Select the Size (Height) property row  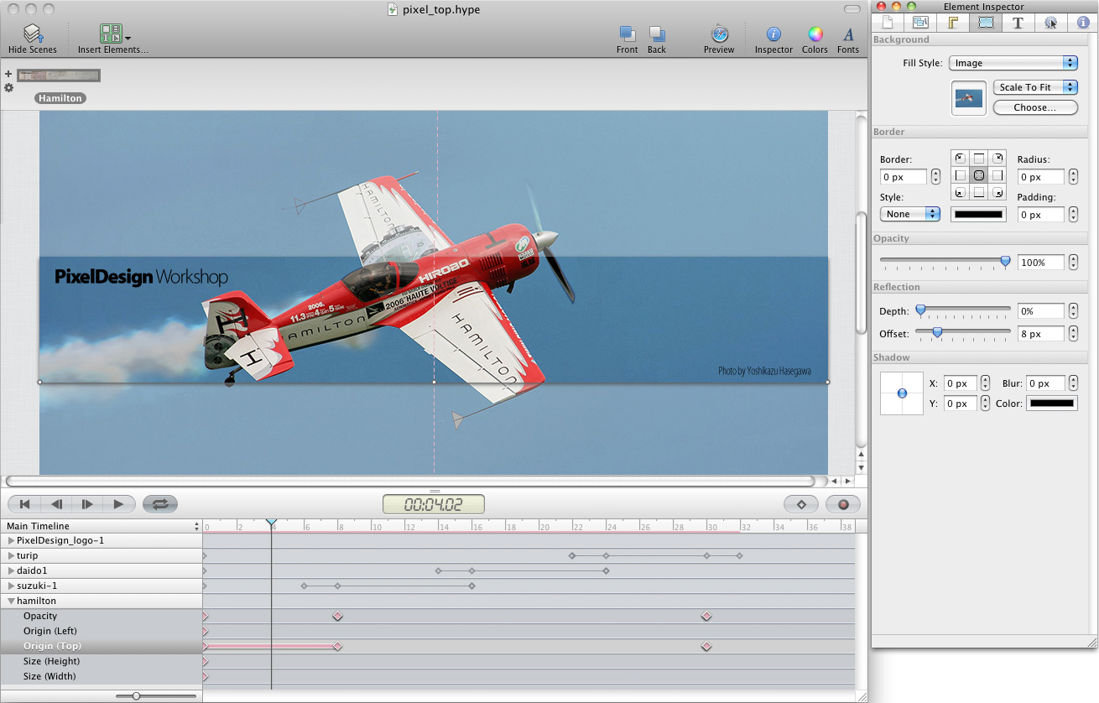(101, 661)
